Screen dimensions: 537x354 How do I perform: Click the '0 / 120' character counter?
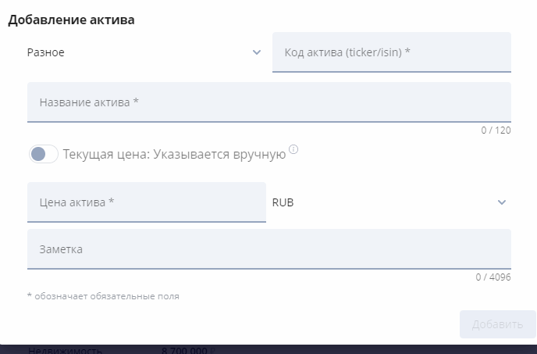(496, 131)
